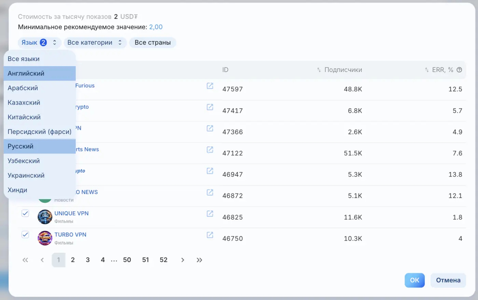Open external link icon for ID 47417
Screen dimensions: 478x300
pos(210,107)
